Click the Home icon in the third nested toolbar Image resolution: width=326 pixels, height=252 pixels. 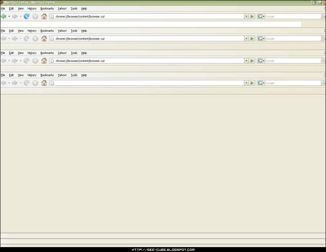click(44, 61)
